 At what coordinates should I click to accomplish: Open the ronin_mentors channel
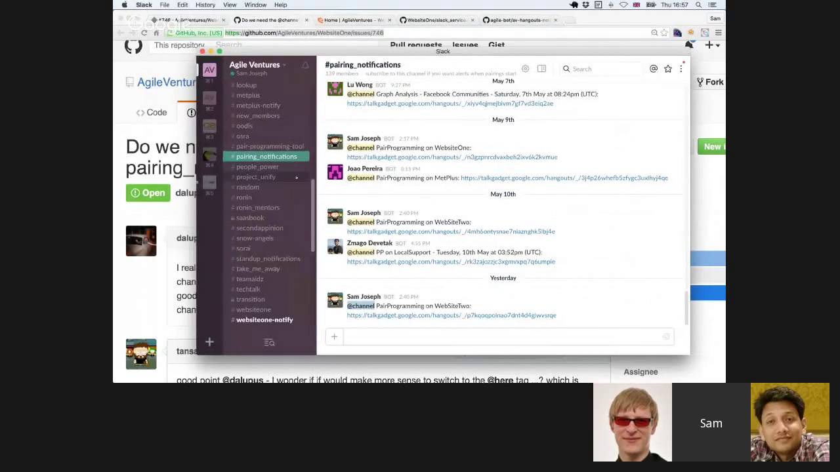258,208
